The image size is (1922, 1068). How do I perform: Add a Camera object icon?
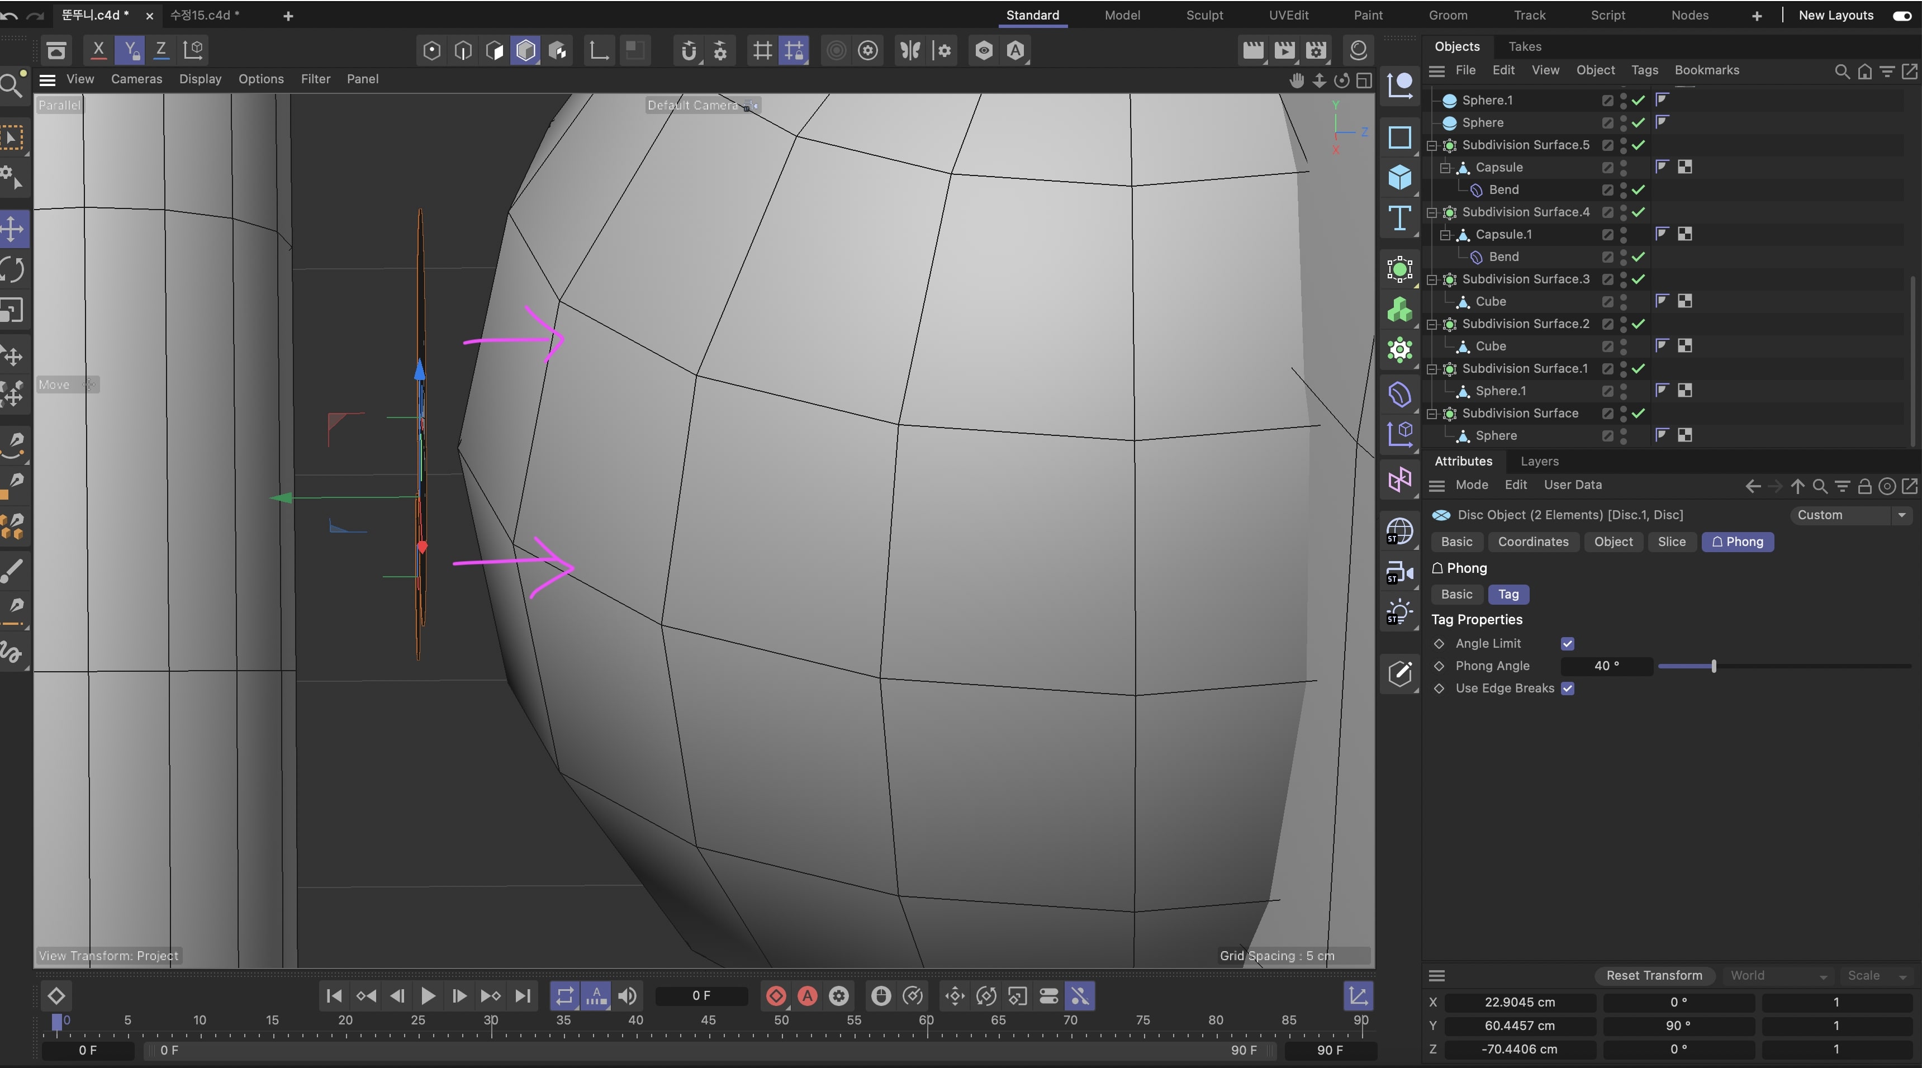[x=1399, y=572]
